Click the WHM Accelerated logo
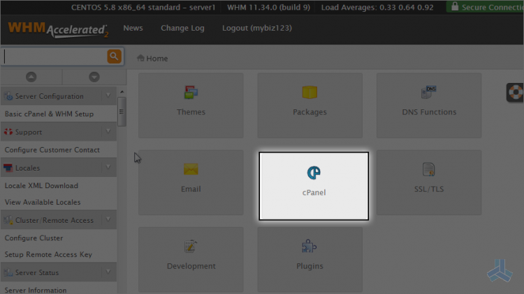This screenshot has height=294, width=524. tap(58, 29)
